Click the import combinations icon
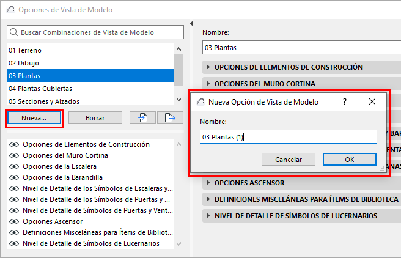 (143, 118)
